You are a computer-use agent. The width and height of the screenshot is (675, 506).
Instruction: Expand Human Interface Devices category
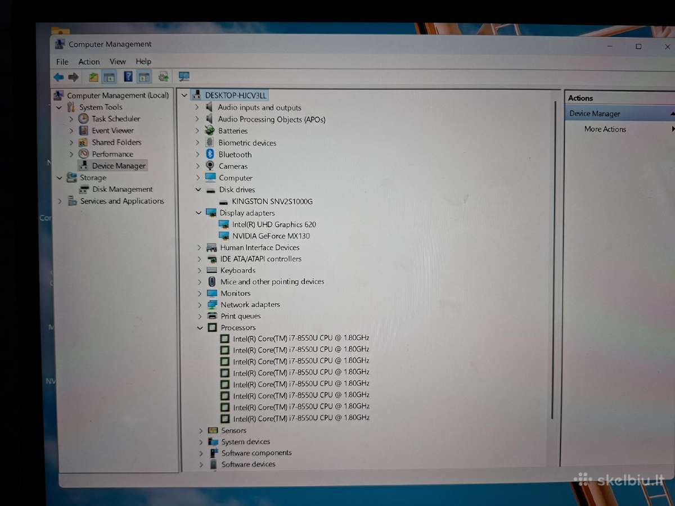pyautogui.click(x=199, y=247)
